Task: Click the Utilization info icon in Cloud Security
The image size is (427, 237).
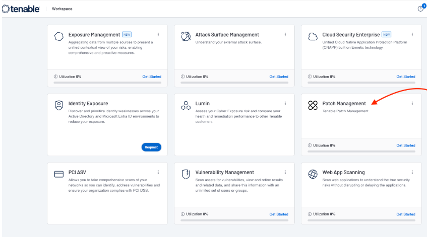Action: click(310, 76)
